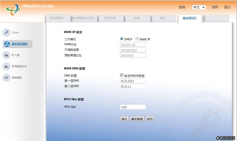Click the 第二個DNS field showing 61.31.1.1
Image resolution: width=237 pixels, height=141 pixels.
click(133, 86)
